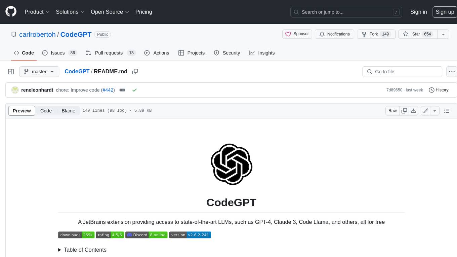Open the CodeGPT repository link in header
Viewport: 457px width, 257px height.
pos(76,34)
